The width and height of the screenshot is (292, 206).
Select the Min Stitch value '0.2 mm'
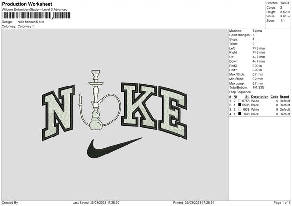point(258,79)
